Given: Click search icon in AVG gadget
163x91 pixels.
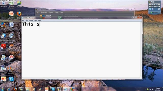Looking at the screenshot, I should coord(159,9).
